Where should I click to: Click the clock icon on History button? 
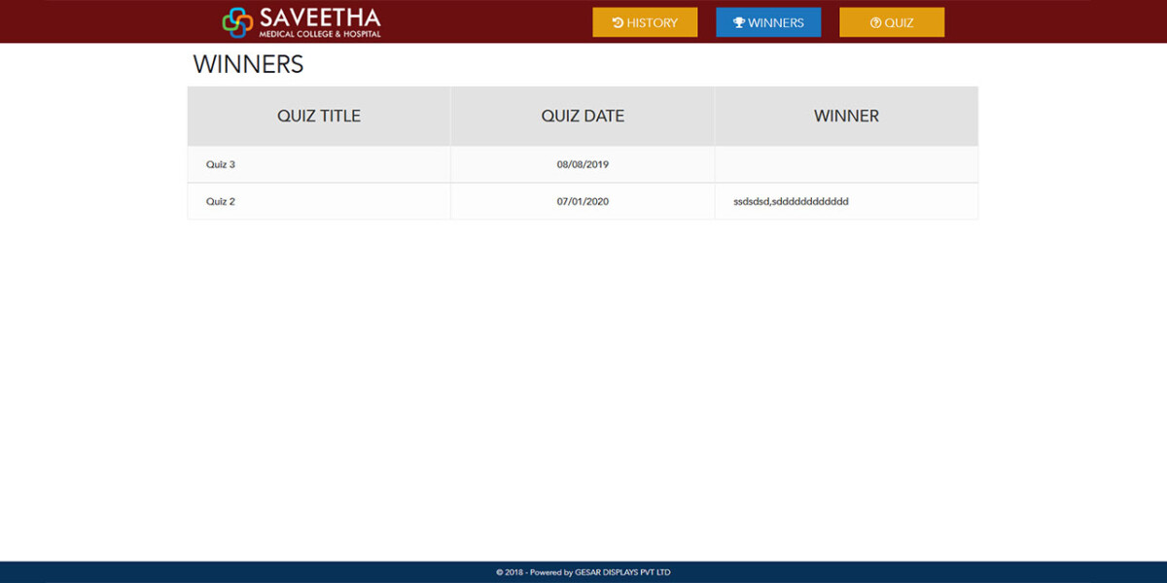click(x=618, y=22)
